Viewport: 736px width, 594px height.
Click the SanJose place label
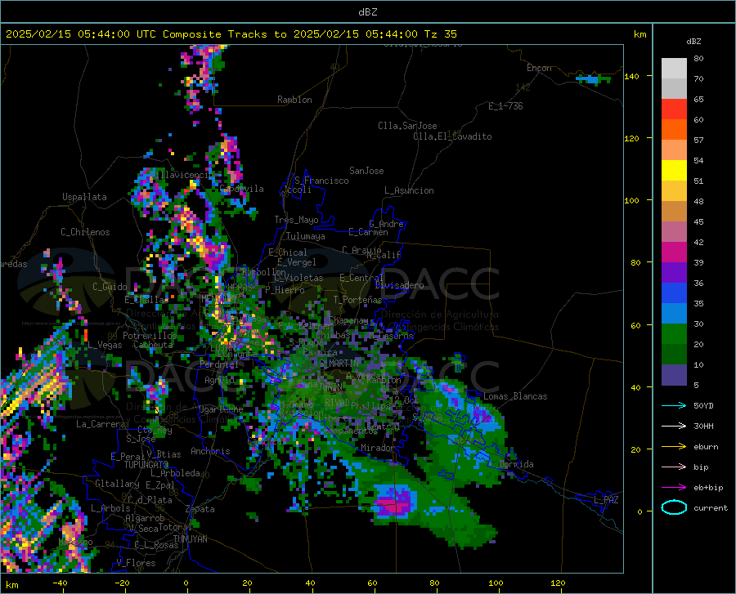[366, 171]
